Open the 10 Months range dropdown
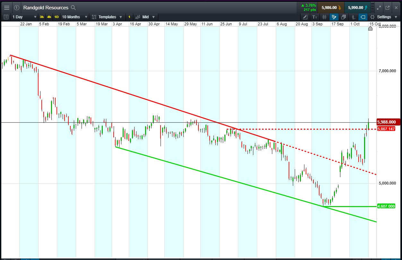 74,17
